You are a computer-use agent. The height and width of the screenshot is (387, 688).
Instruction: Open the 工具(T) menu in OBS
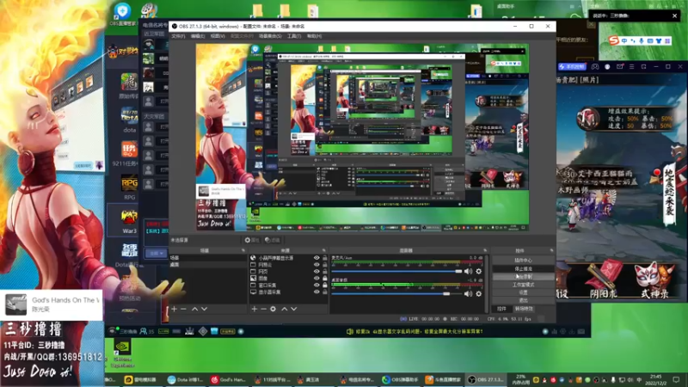294,36
